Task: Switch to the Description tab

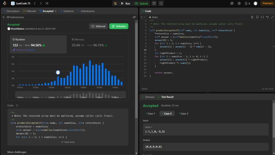Action: [11, 11]
